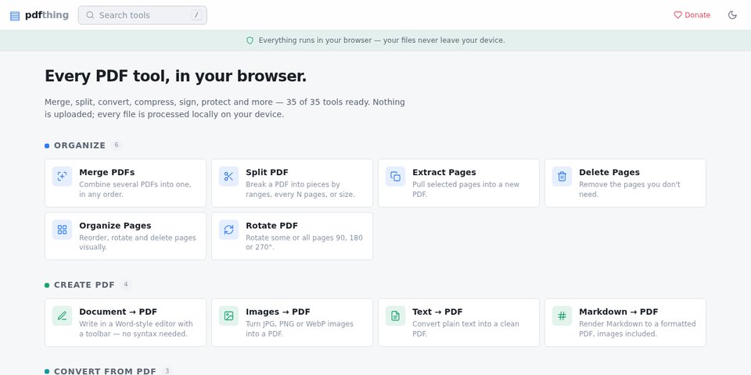Click 'Convert plain text into a clean PDF' text
This screenshot has height=375, width=751.
[465, 329]
